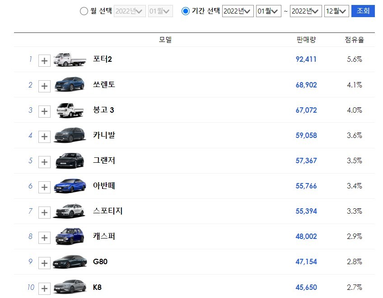Open the period end year 2022년 dropdown

click(306, 11)
